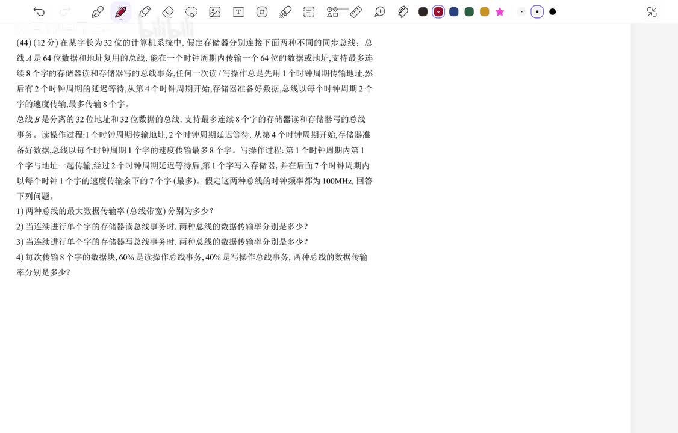Exit full screen with collapse arrows icon

pos(652,12)
